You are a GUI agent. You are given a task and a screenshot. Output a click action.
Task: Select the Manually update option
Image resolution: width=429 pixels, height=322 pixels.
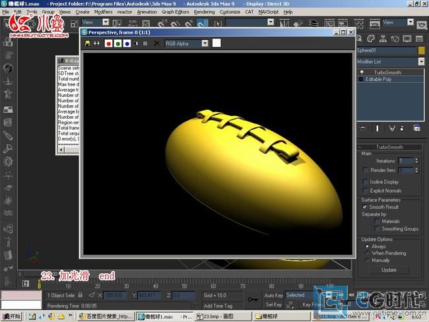pyautogui.click(x=367, y=261)
